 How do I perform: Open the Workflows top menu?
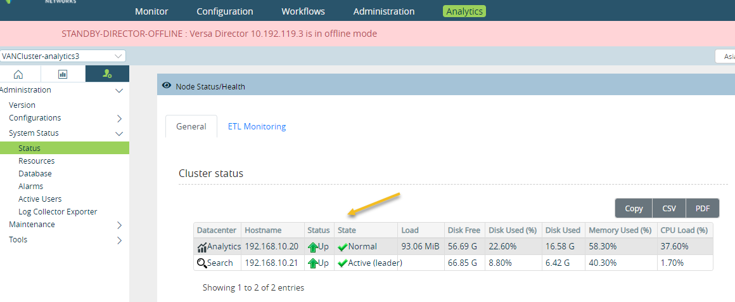coord(304,11)
